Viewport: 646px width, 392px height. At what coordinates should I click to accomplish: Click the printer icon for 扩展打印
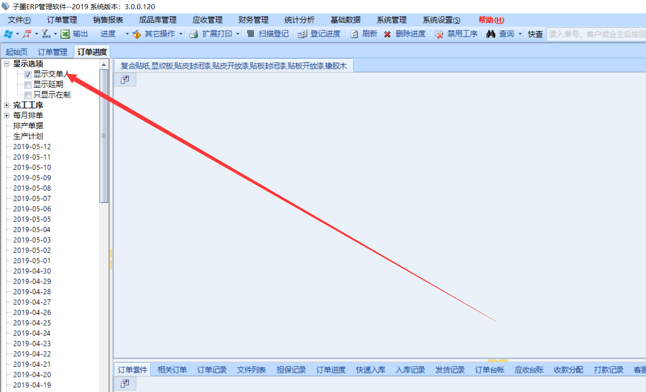pyautogui.click(x=194, y=34)
